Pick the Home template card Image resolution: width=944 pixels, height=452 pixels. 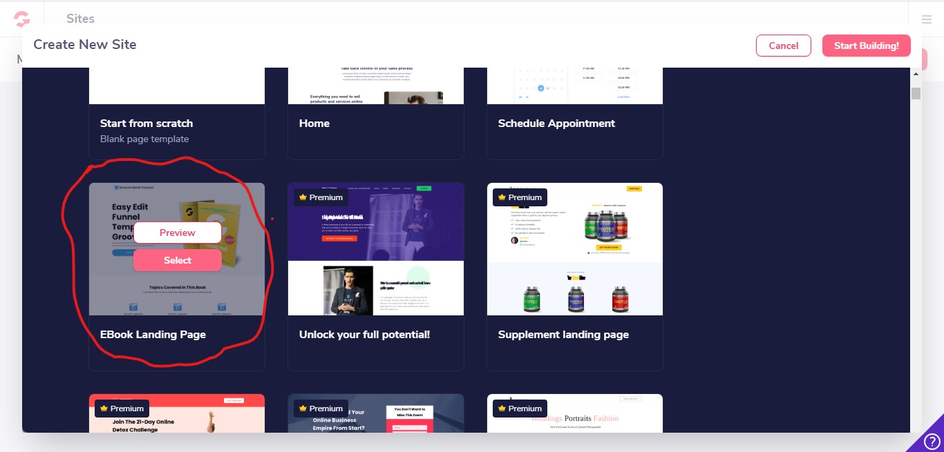pyautogui.click(x=376, y=114)
